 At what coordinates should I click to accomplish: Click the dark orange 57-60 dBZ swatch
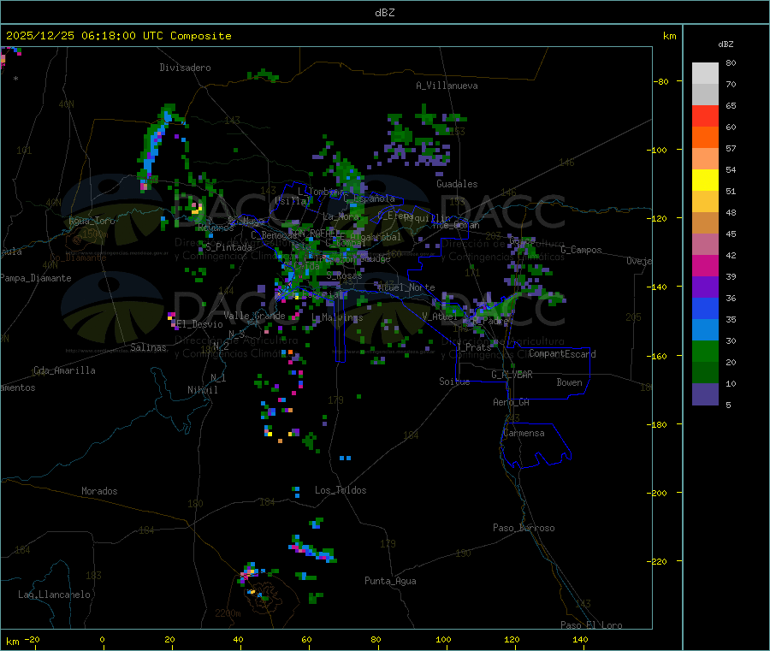coord(705,138)
